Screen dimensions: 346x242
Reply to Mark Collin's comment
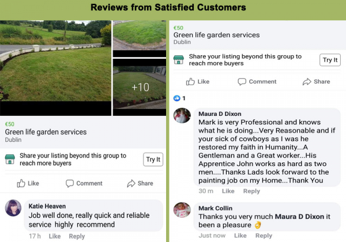coord(264,236)
